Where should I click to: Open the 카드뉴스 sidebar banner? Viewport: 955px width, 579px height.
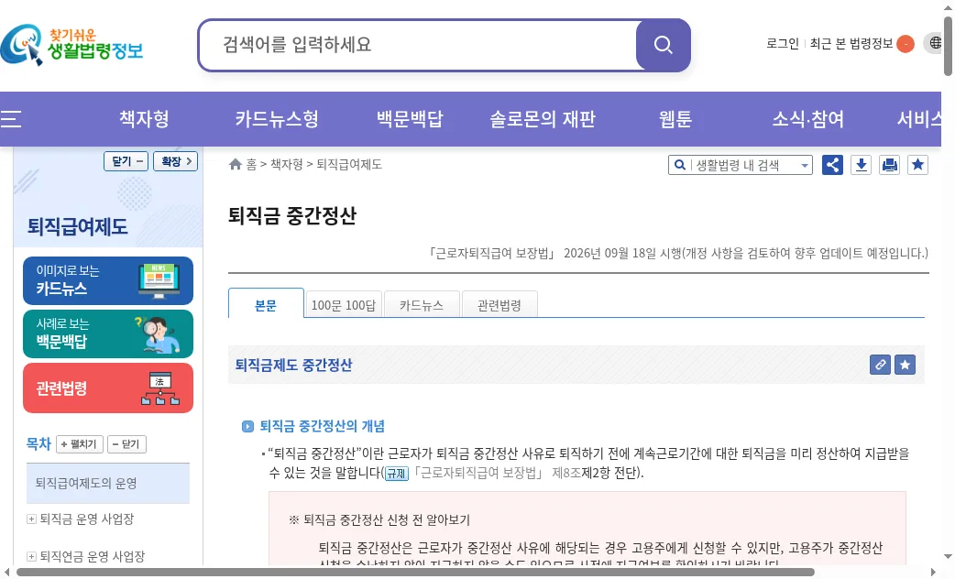[x=108, y=280]
